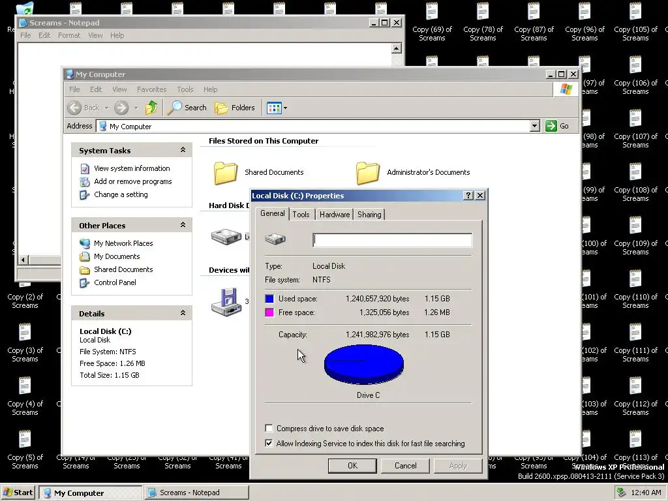Image resolution: width=668 pixels, height=501 pixels.
Task: Switch to Tools tab in Properties
Action: pos(301,214)
